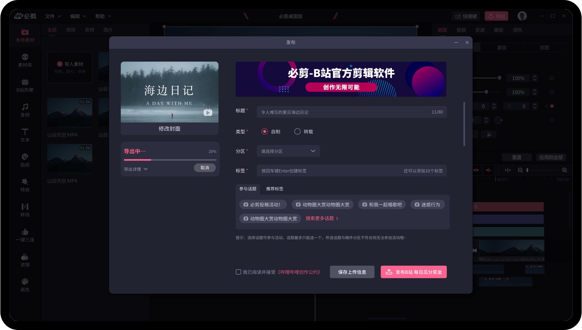Image resolution: width=582 pixels, height=330 pixels.
Task: Open the 请选择分区 category dropdown
Action: [288, 151]
